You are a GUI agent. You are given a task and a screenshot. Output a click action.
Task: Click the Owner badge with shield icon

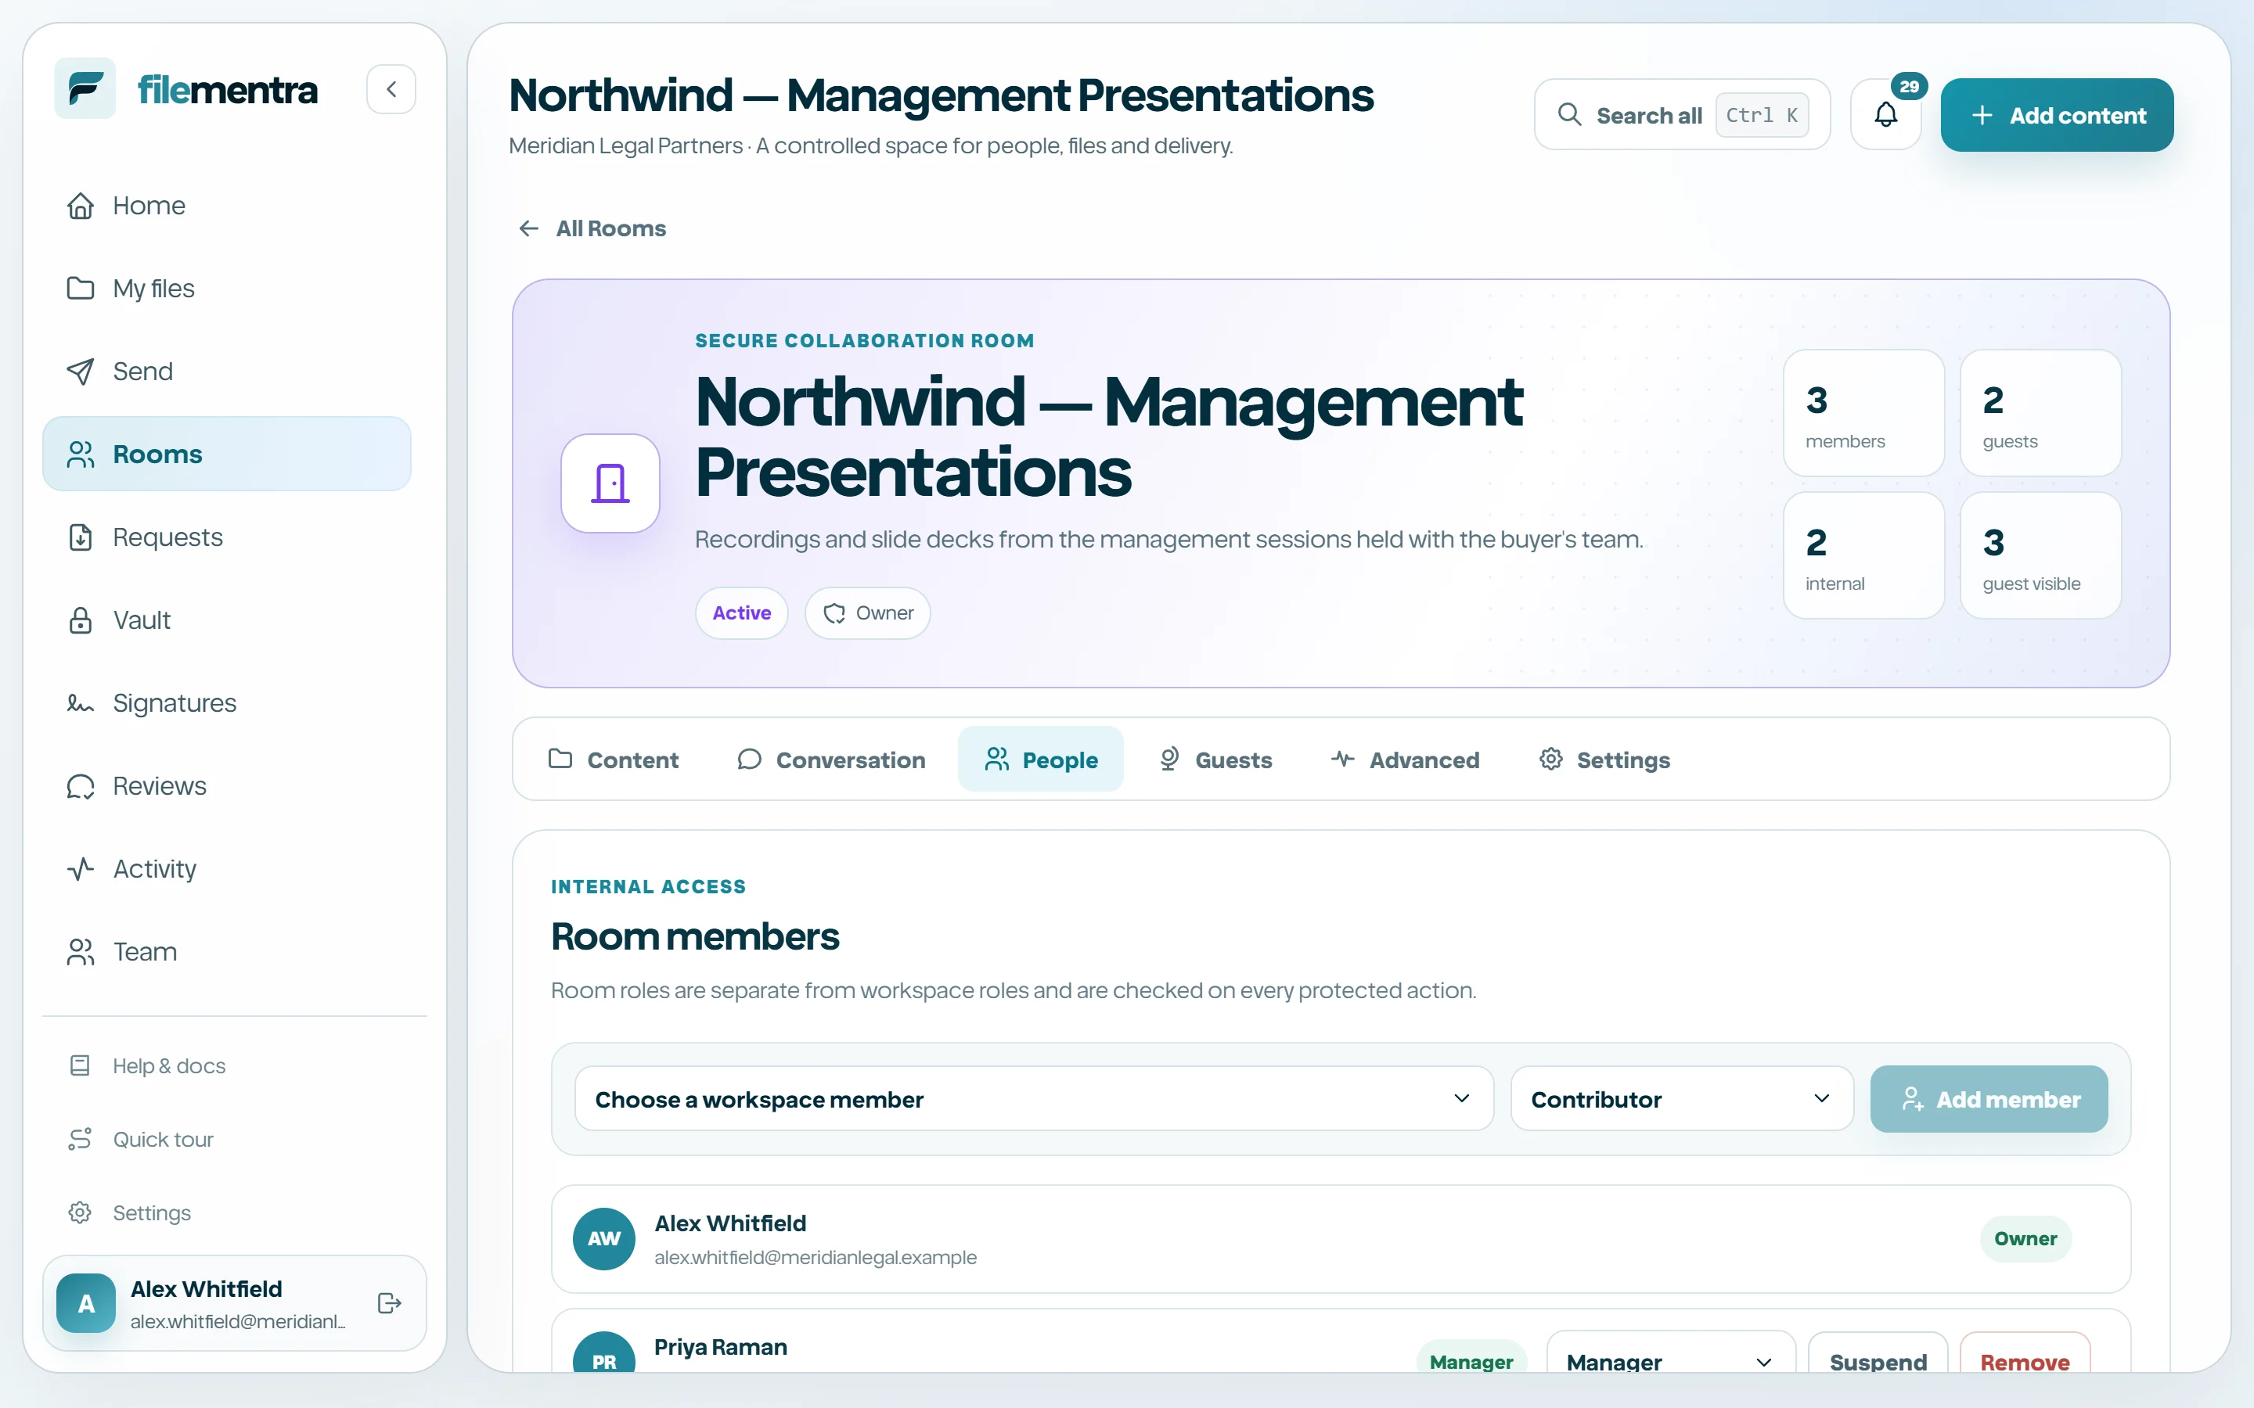click(867, 612)
